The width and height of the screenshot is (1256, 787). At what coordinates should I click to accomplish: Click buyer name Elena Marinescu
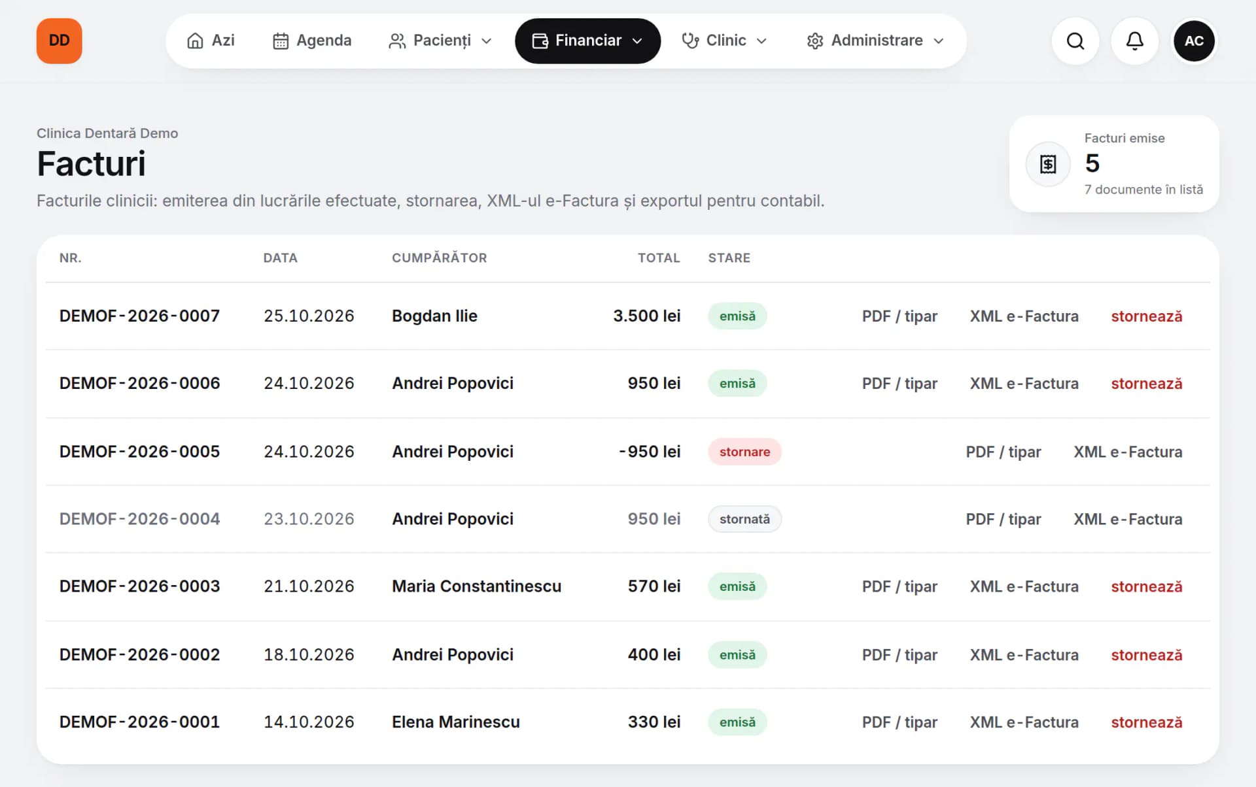[x=455, y=722]
